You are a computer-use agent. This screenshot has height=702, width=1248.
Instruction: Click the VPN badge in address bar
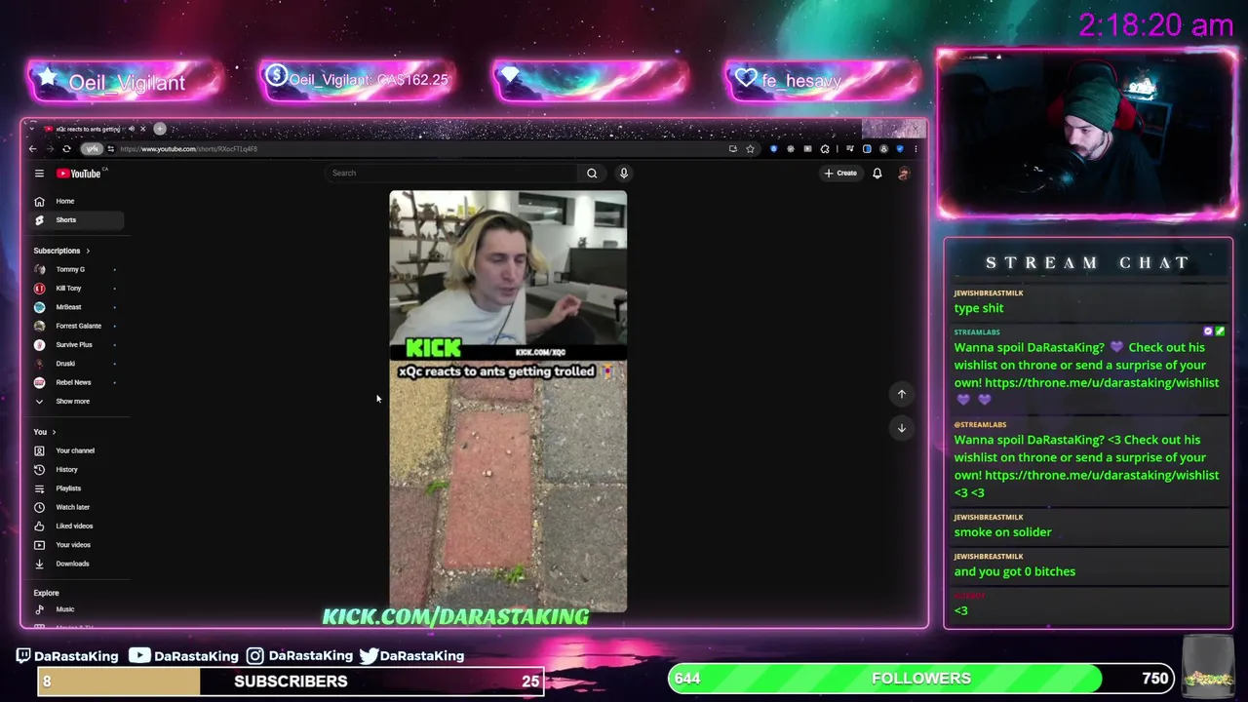click(x=92, y=149)
